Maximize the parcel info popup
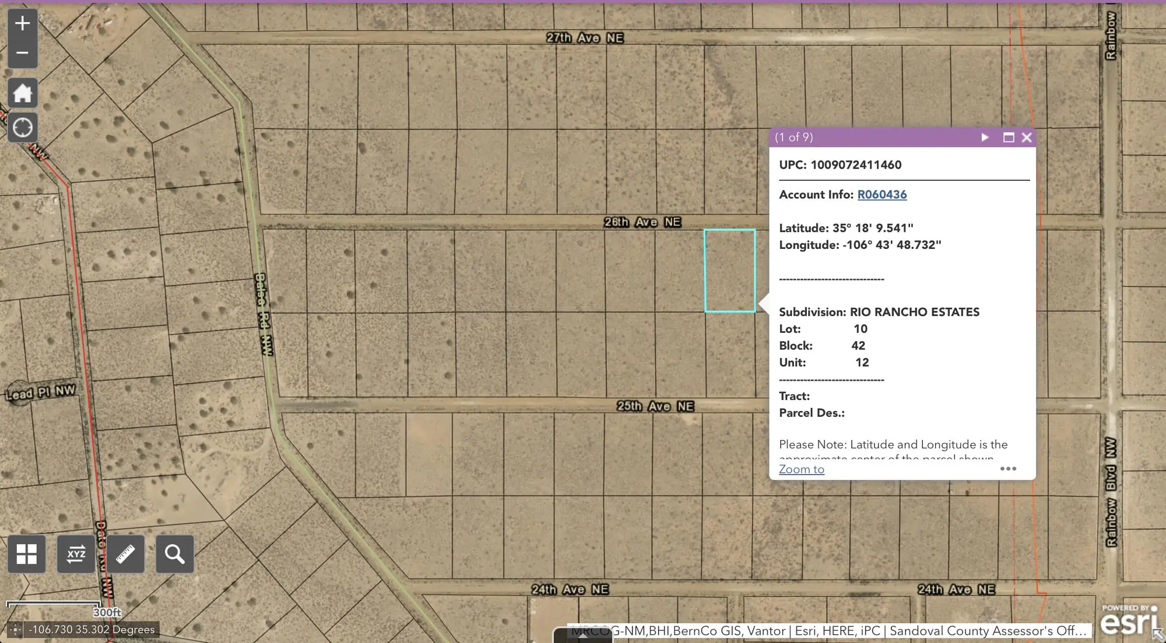Image resolution: width=1166 pixels, height=643 pixels. [x=1009, y=138]
